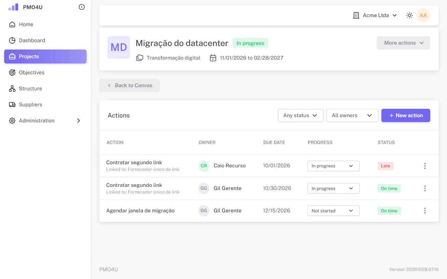Open progress dropdown for the 10/30/2026 row

[x=333, y=188]
